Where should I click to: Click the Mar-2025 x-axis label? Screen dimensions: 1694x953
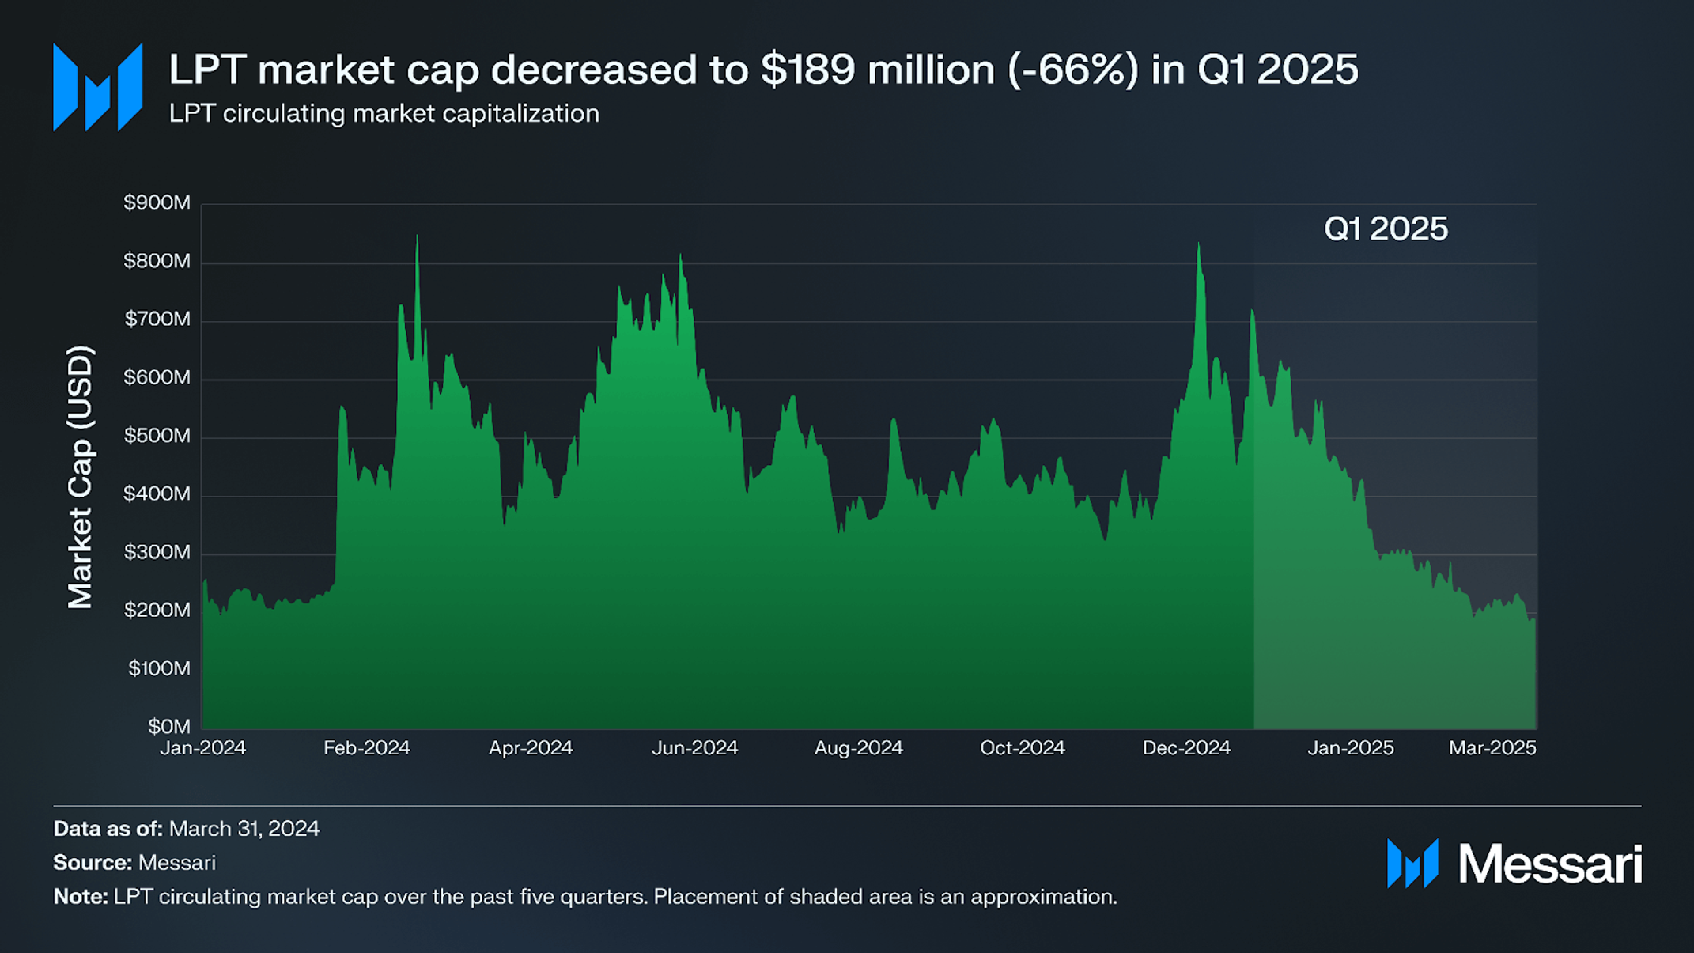[1492, 748]
